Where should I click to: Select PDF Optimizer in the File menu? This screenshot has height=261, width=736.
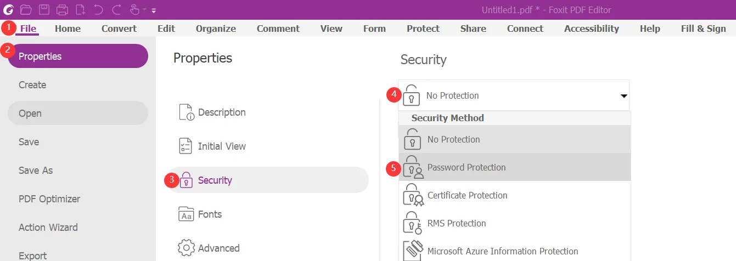click(49, 199)
